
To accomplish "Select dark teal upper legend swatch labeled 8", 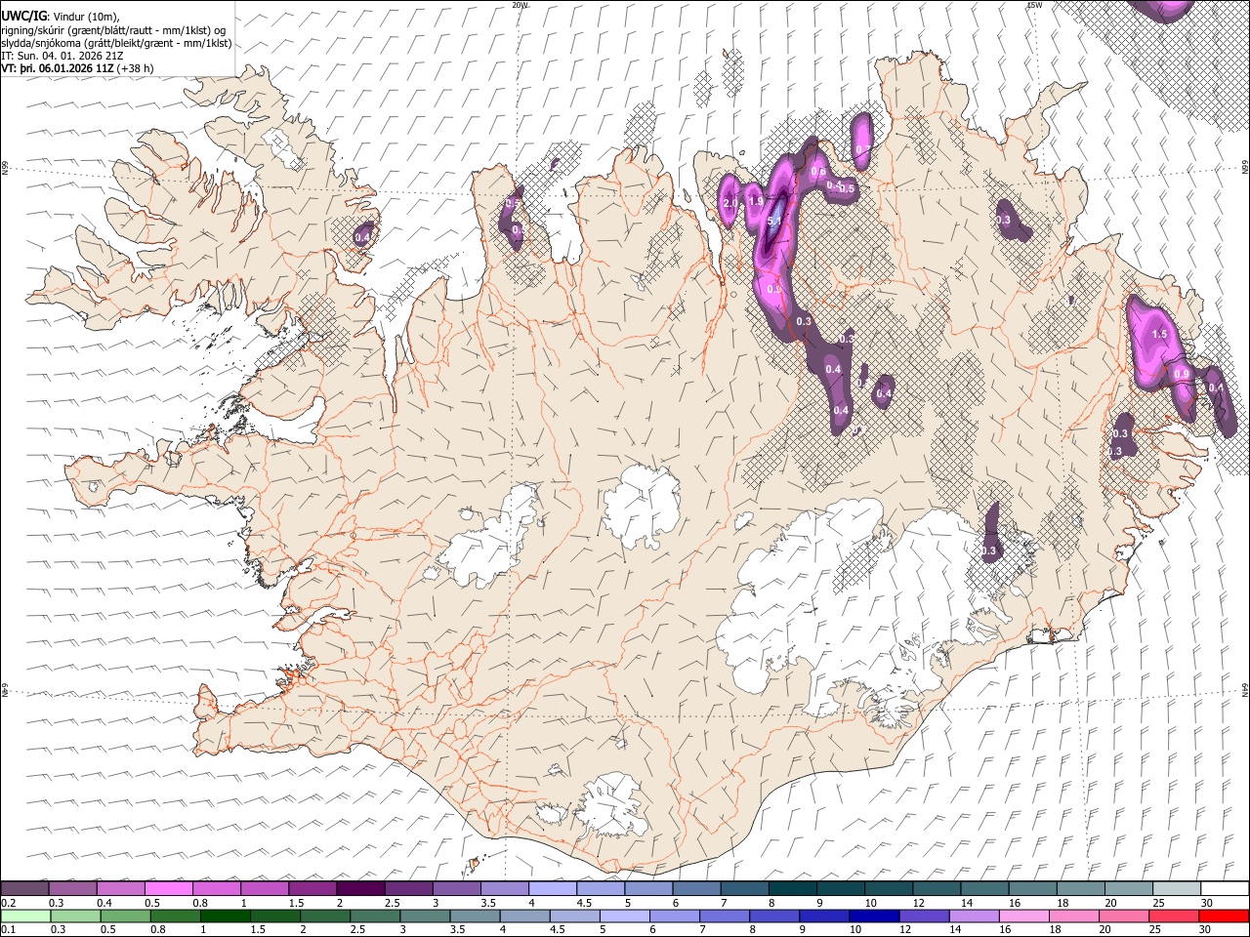I will [x=793, y=889].
